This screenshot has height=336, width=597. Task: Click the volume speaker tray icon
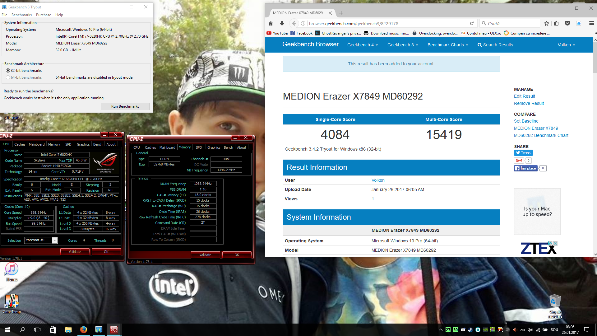pyautogui.click(x=530, y=330)
